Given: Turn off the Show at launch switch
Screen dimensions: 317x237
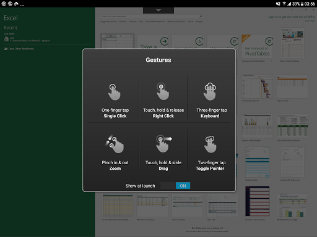Looking at the screenshot, I should pyautogui.click(x=175, y=186).
